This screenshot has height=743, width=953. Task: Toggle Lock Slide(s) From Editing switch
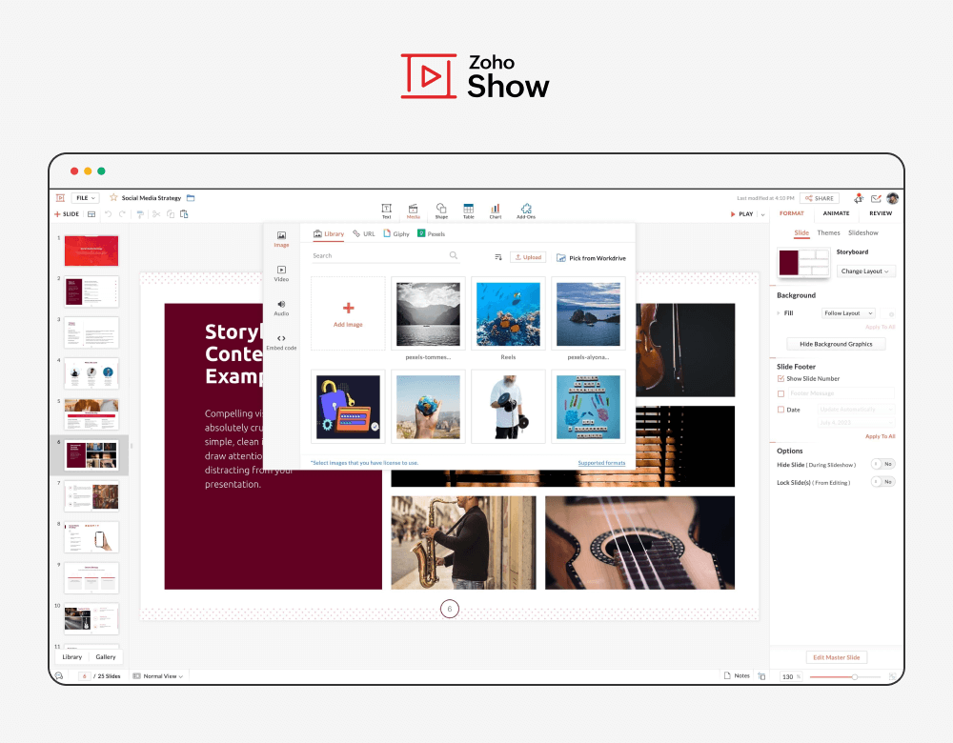pyautogui.click(x=882, y=482)
